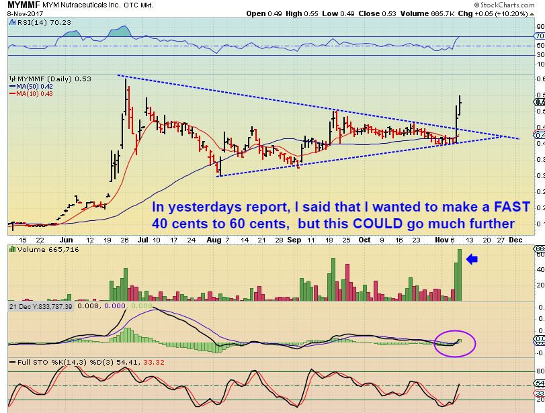Click the Nov 6 label on date axis

(x=445, y=240)
